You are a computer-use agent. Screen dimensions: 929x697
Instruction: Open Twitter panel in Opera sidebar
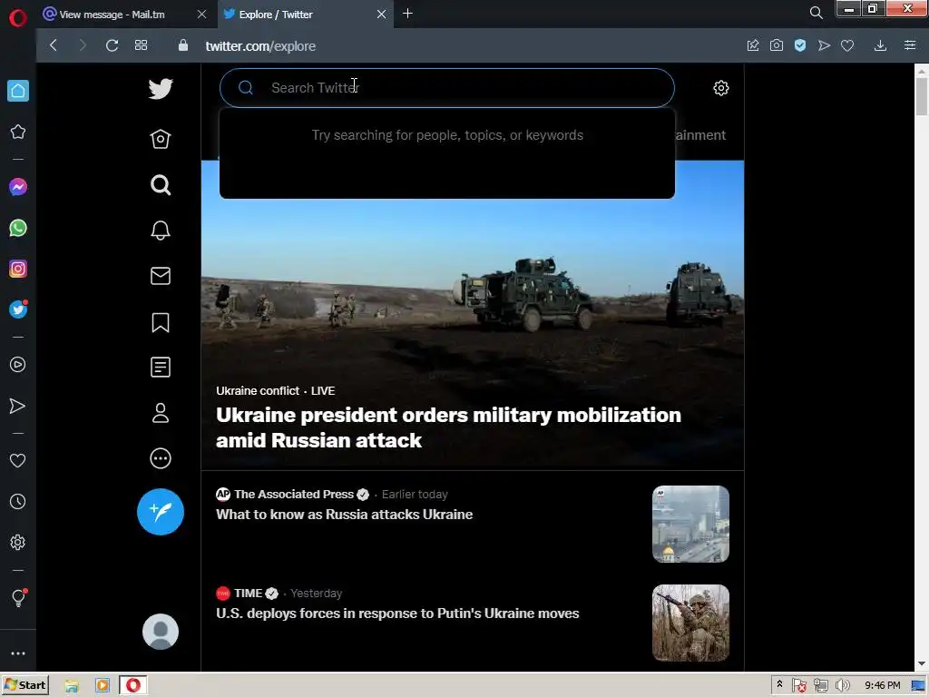(x=18, y=309)
